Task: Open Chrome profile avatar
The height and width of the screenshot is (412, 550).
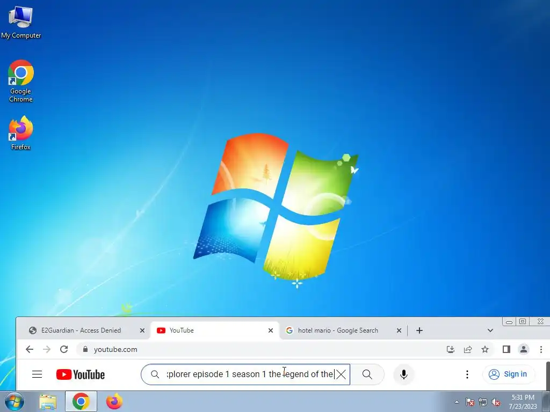Action: click(524, 349)
